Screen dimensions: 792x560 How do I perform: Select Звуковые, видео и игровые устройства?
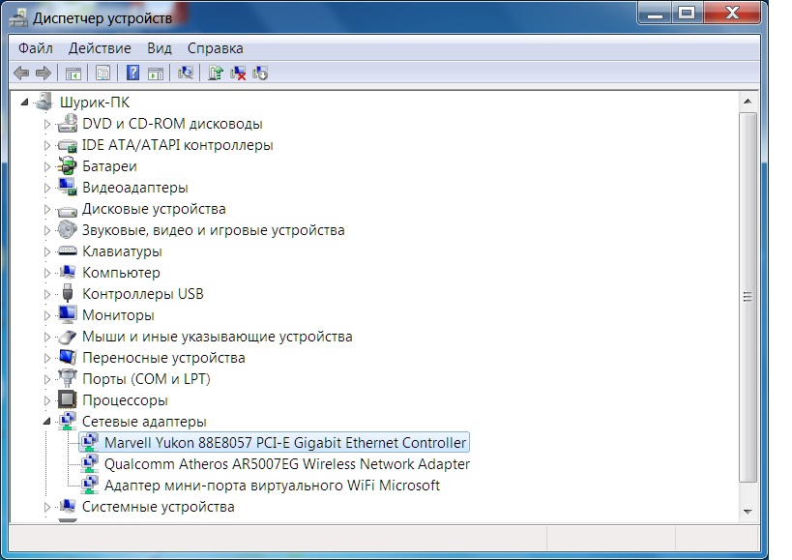[x=213, y=230]
